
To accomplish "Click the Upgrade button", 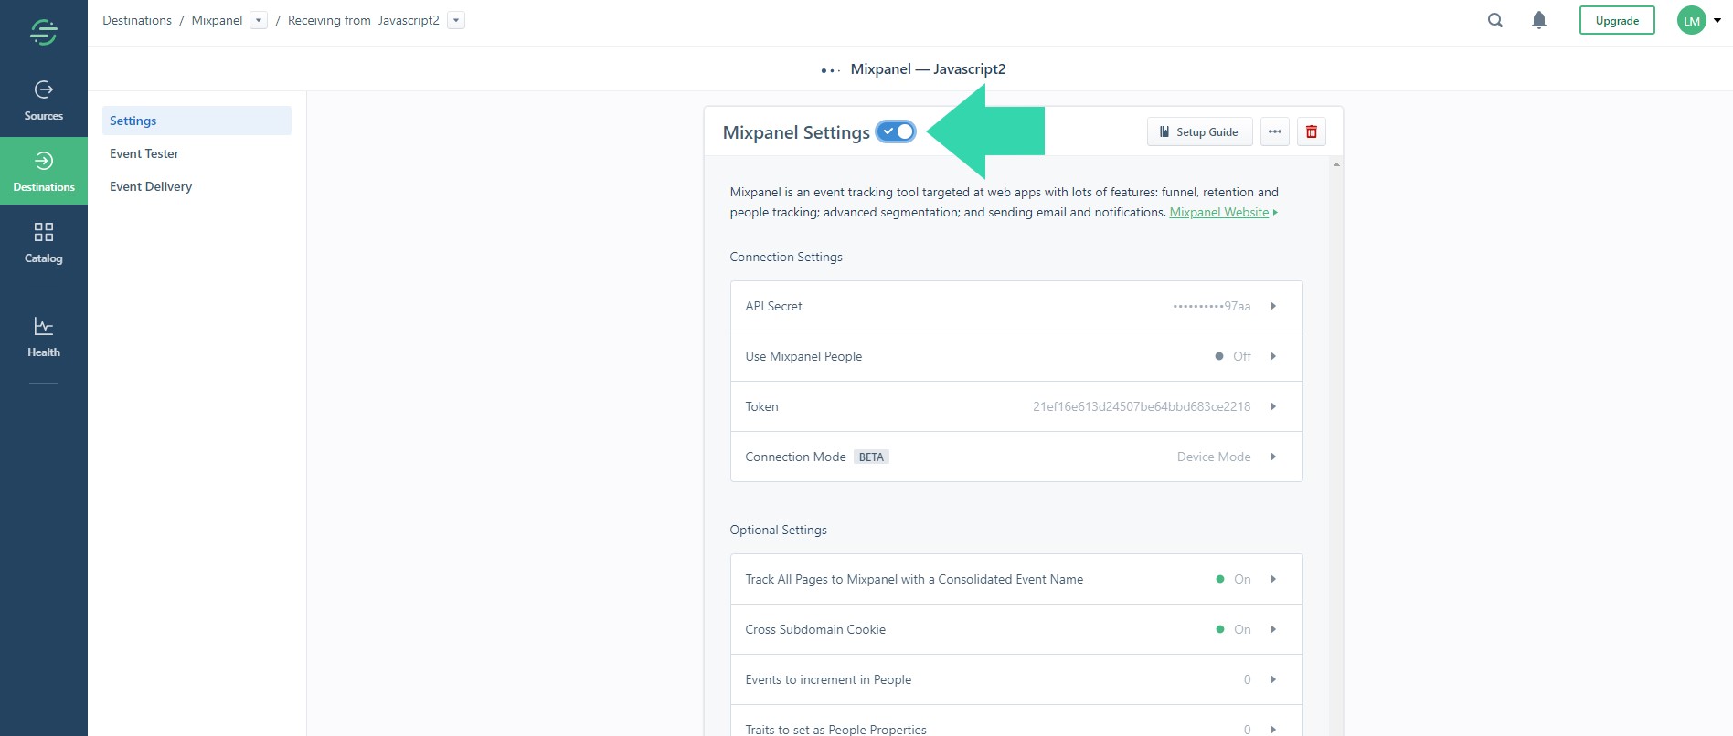I will pyautogui.click(x=1617, y=20).
